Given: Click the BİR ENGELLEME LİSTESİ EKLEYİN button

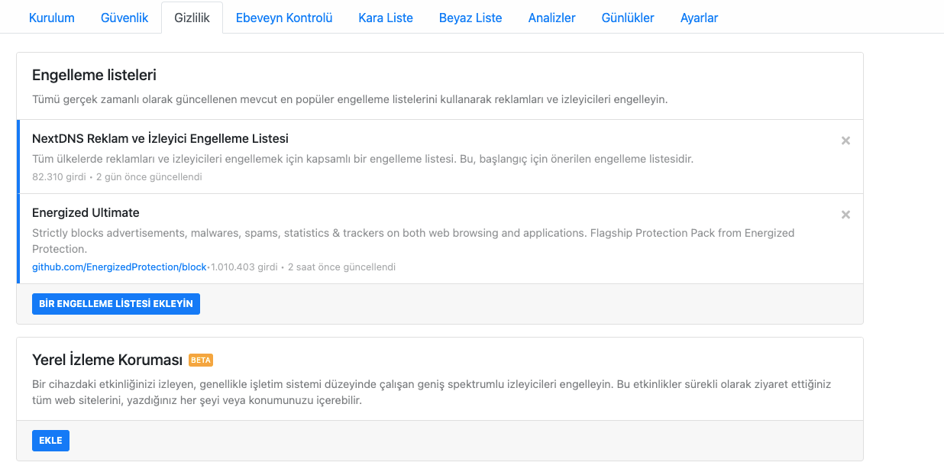Looking at the screenshot, I should pos(116,304).
